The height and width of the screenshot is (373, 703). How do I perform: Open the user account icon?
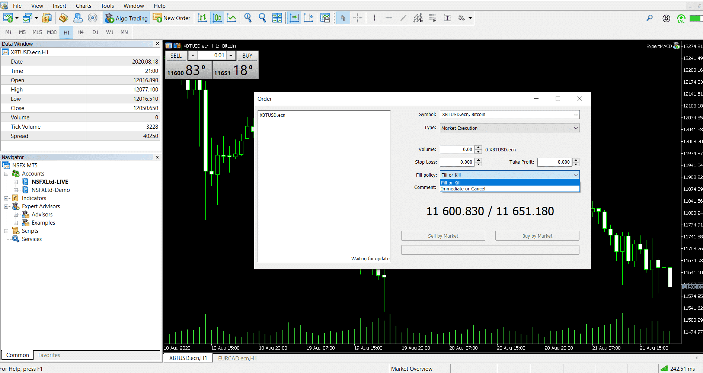point(666,18)
